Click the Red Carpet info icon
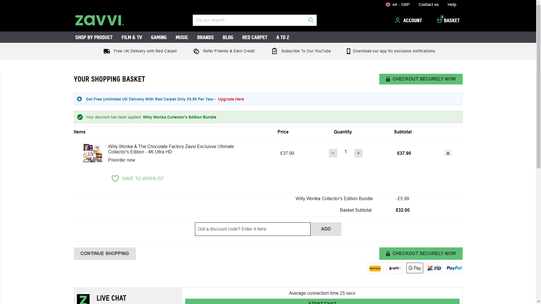Viewport: 541px width, 304px height. click(79, 99)
